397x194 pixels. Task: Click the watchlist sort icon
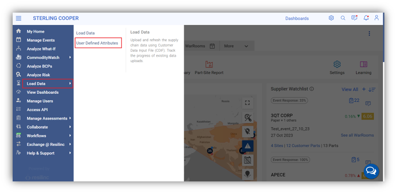372,90
